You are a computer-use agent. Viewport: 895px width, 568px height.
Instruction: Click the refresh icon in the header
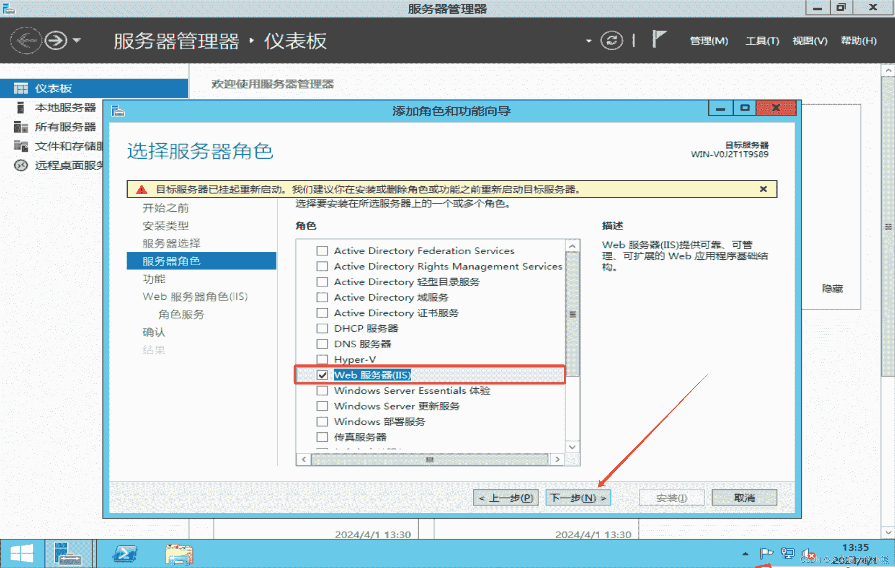611,41
